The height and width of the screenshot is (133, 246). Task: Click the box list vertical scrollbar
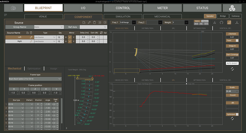(x=62, y=111)
